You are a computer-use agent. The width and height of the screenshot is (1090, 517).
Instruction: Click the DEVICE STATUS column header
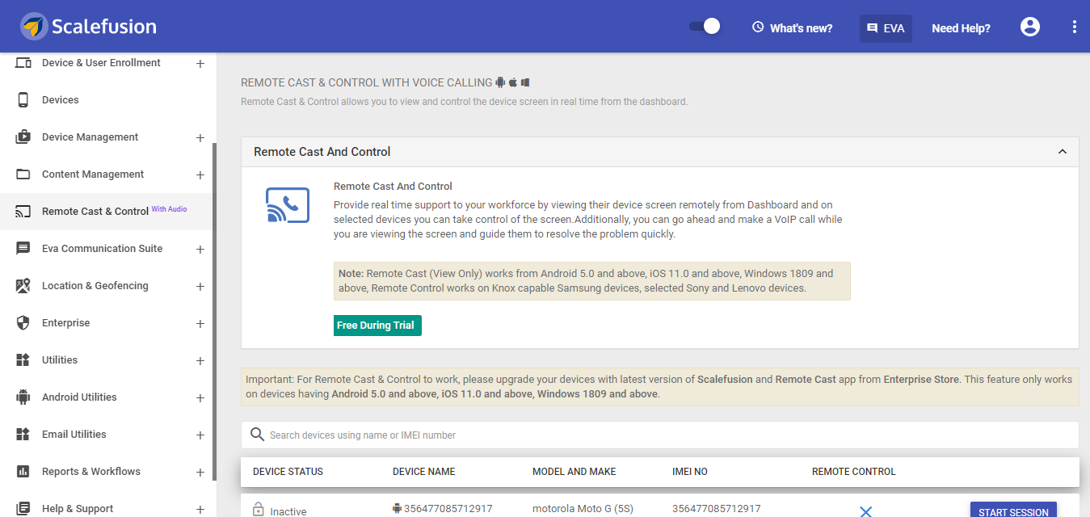click(x=288, y=472)
